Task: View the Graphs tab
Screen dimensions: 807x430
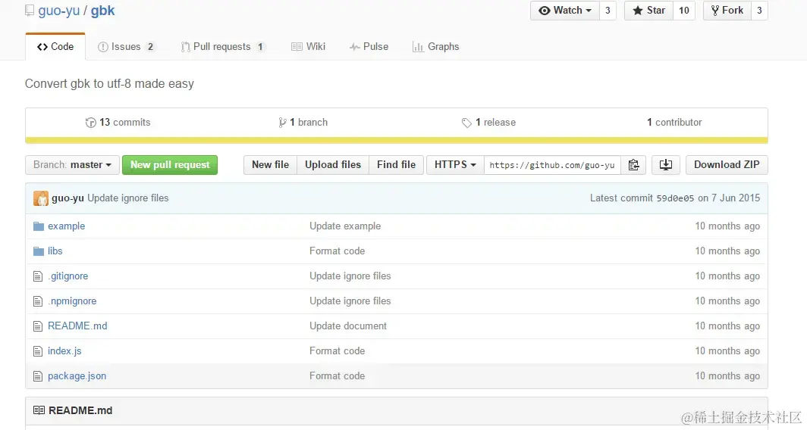Action: tap(435, 47)
